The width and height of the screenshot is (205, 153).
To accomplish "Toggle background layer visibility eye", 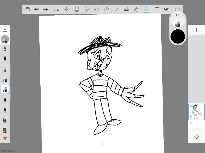I will 191,123.
